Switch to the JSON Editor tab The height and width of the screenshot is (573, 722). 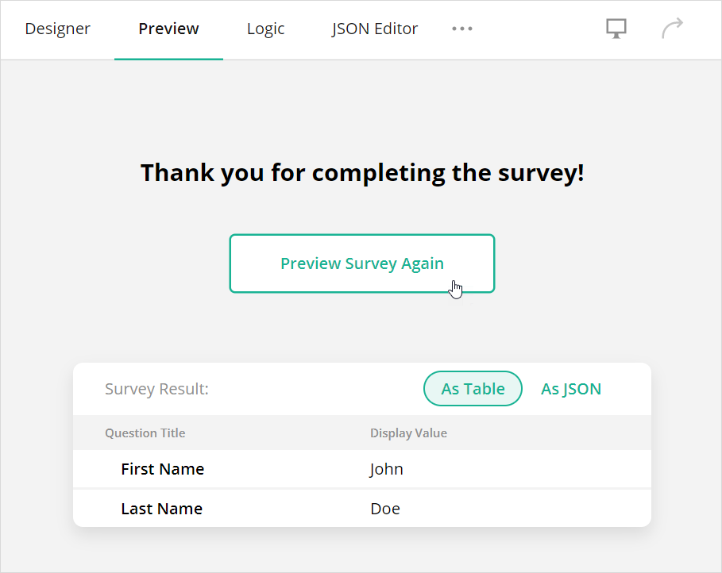pyautogui.click(x=374, y=29)
